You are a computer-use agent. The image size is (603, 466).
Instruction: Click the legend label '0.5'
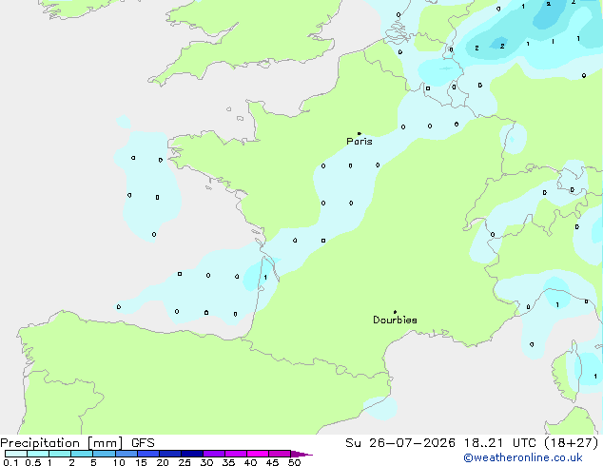click(33, 462)
